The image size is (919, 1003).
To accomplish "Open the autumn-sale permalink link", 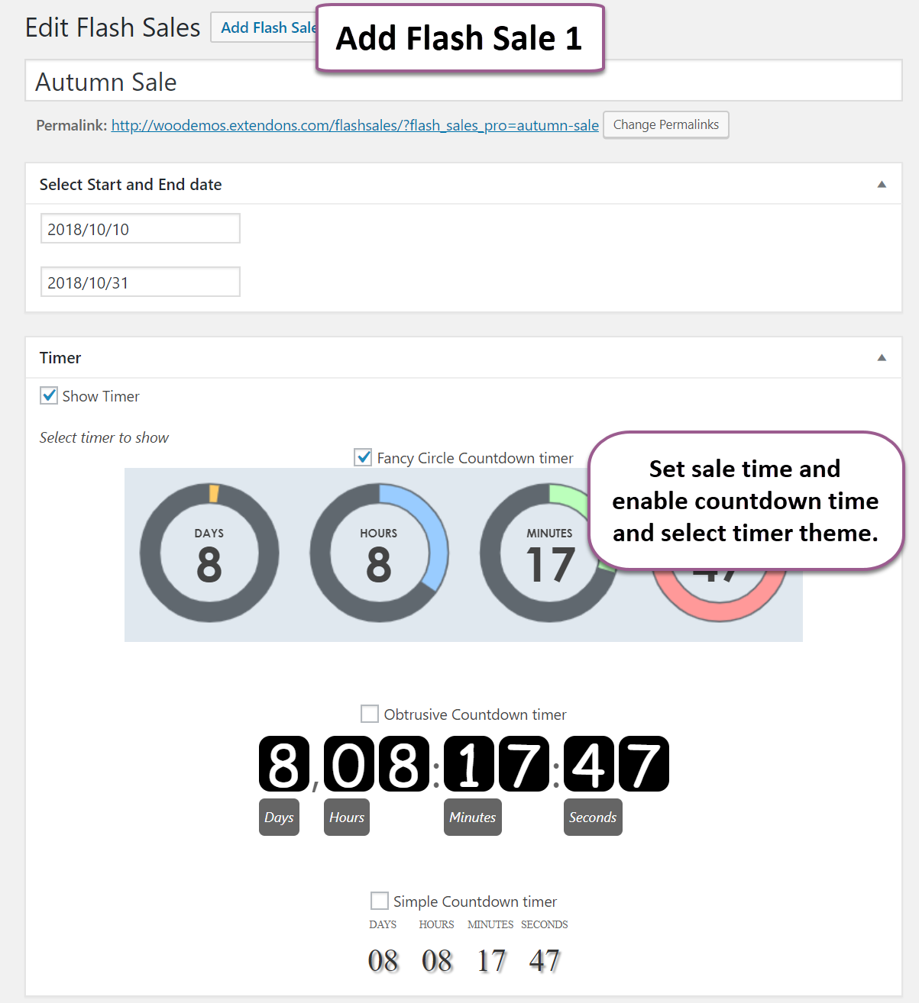I will 354,125.
